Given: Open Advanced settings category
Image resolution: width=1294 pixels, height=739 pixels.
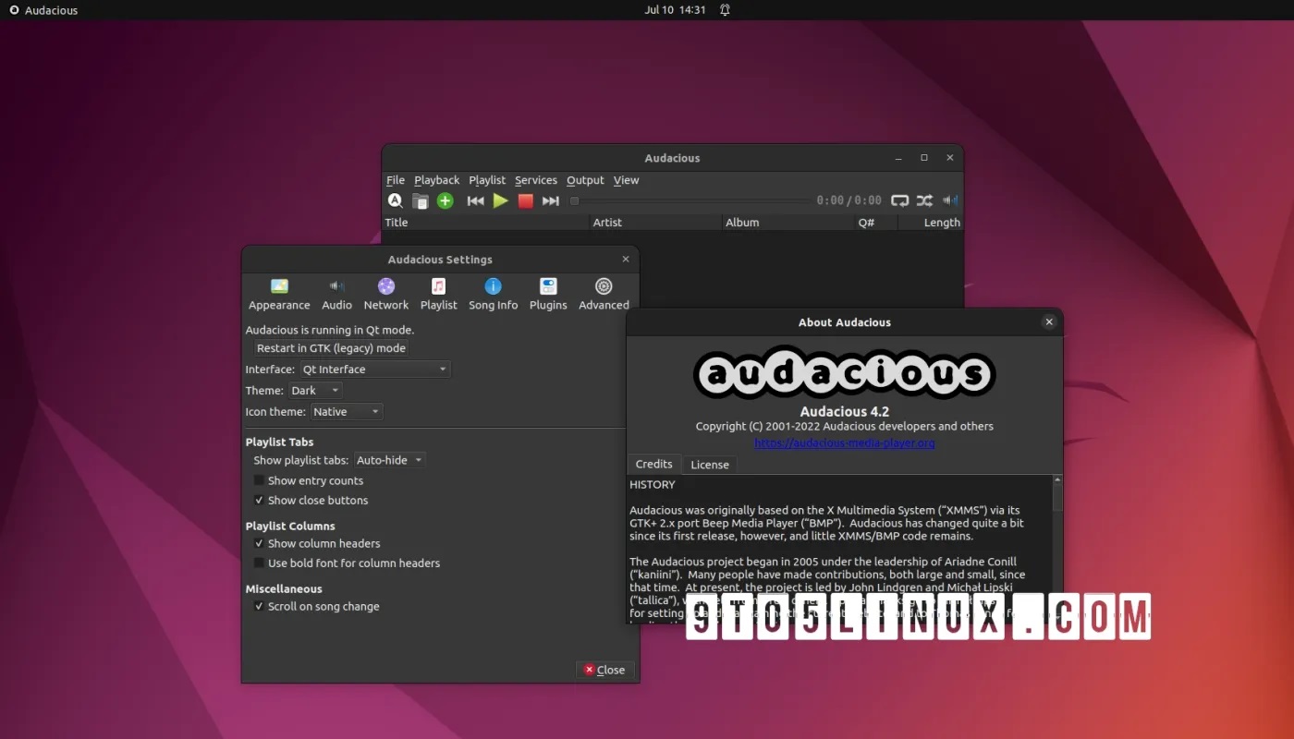Looking at the screenshot, I should 604,295.
